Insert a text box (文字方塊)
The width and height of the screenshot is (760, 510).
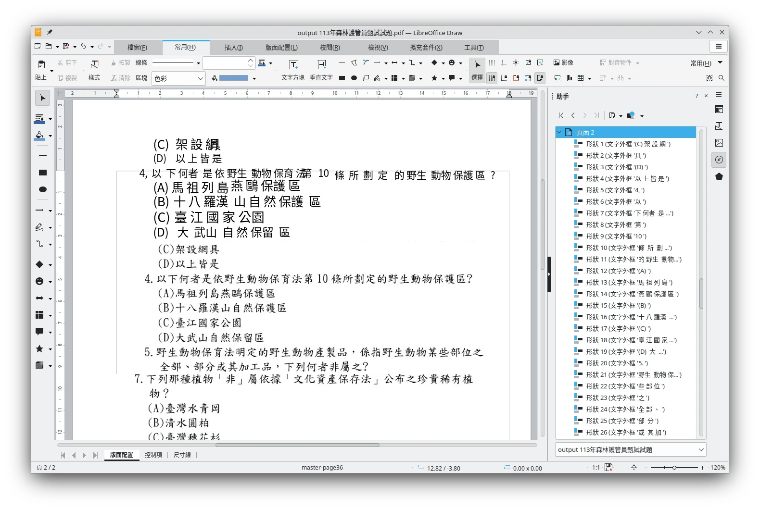click(293, 64)
